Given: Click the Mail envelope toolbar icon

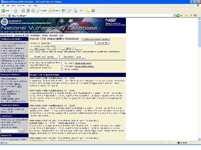Looking at the screenshot, I should pyautogui.click(x=69, y=11).
